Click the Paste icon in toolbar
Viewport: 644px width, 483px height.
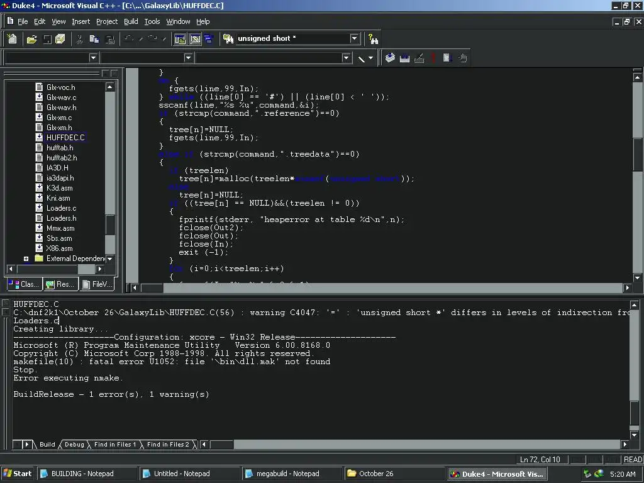tap(109, 39)
